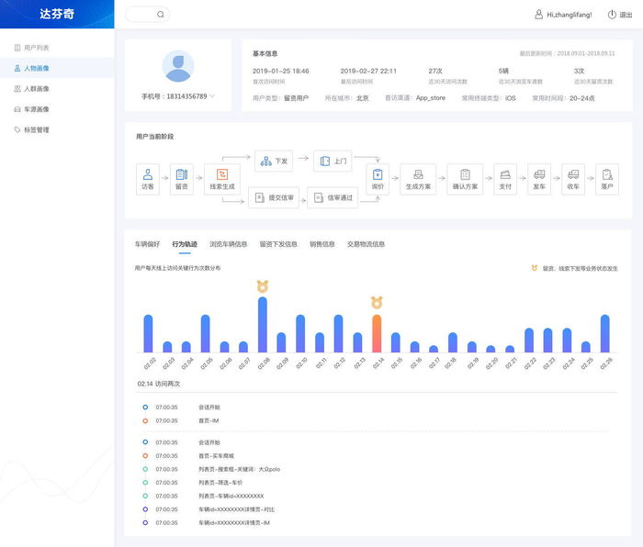Expand the phone number dropdown arrow
This screenshot has width=643, height=547.
pos(212,96)
